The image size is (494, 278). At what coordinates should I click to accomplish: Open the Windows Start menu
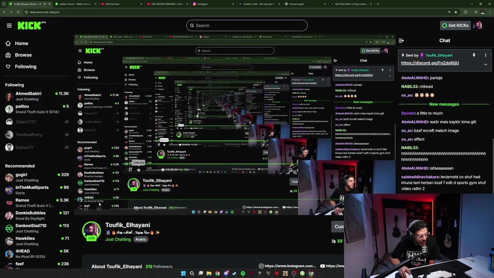pyautogui.click(x=183, y=273)
